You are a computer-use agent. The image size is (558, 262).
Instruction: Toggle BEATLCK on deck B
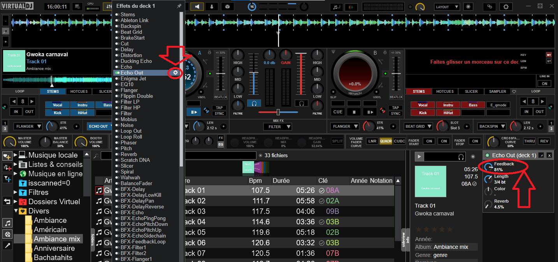(x=396, y=97)
